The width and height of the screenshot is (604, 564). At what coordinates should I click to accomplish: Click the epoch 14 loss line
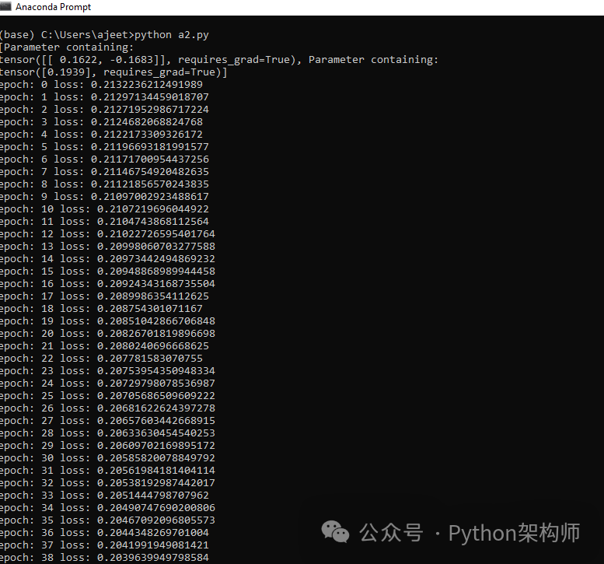[x=107, y=259]
